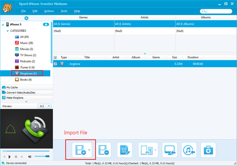Select (Null) in the Genres list
Viewport: 237px width, 166px height.
coord(83,31)
